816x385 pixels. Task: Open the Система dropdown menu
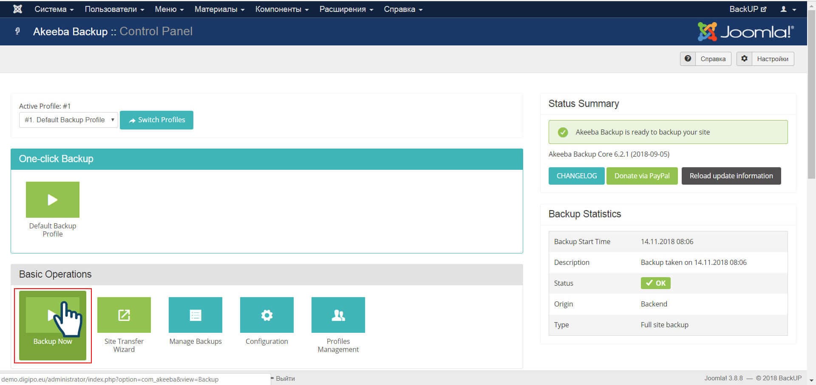point(54,9)
